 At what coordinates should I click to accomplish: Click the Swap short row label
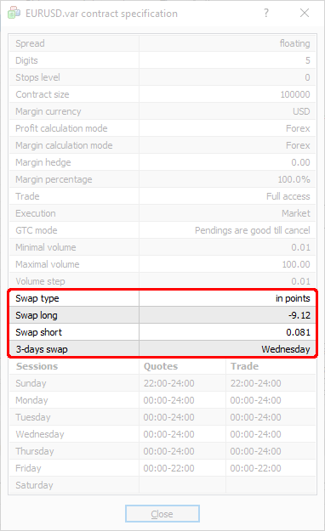point(38,332)
